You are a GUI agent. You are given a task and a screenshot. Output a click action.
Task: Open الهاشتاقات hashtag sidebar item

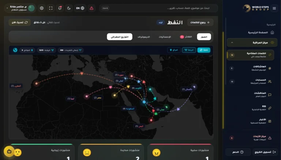[x=252, y=68]
